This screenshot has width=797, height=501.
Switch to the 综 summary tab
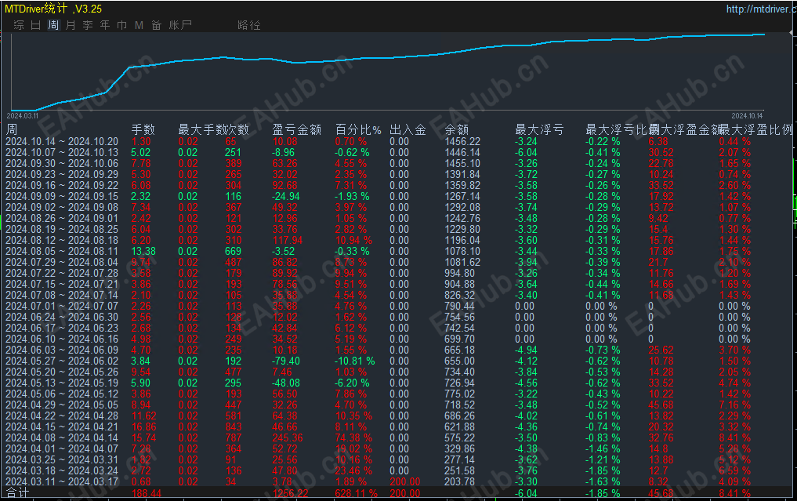pos(19,25)
